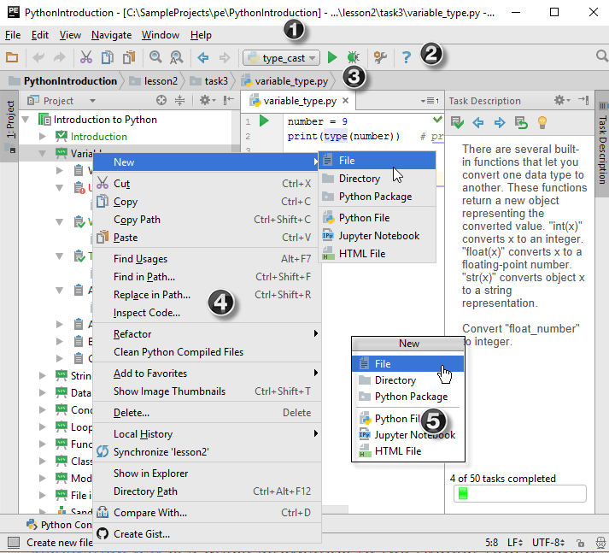Choose Replace in Path from context menu
Viewport: 609px width, 553px height.
pos(207,295)
